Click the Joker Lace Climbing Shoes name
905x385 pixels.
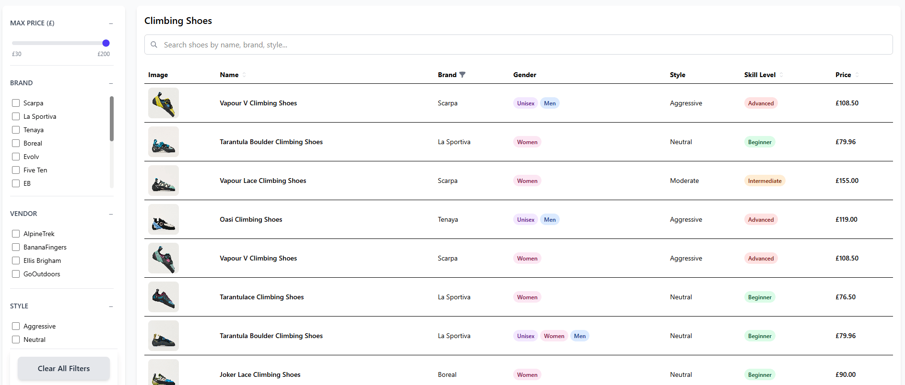click(260, 374)
